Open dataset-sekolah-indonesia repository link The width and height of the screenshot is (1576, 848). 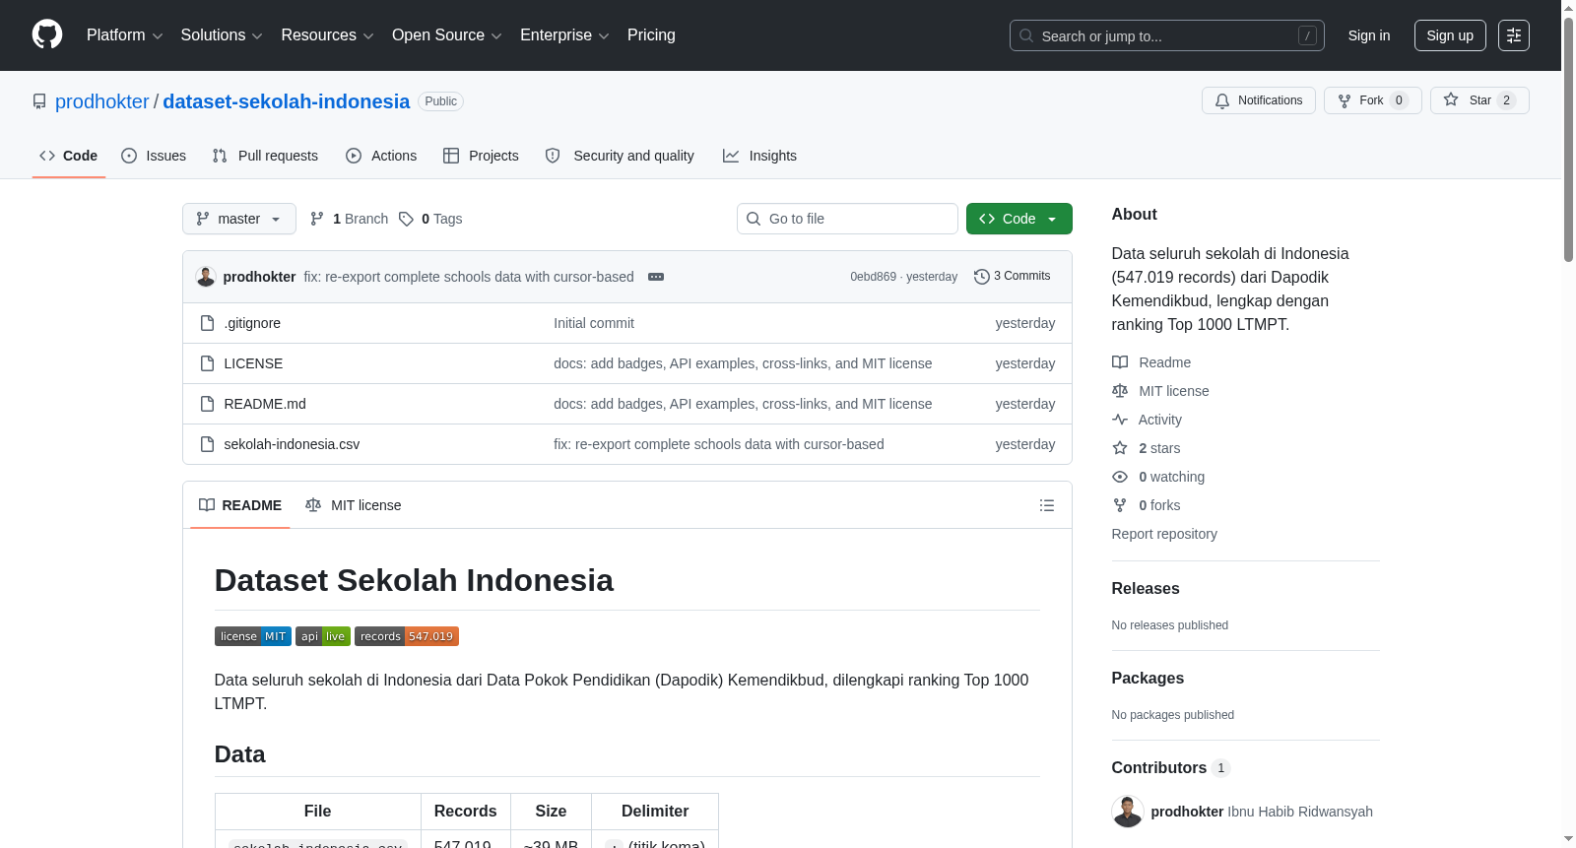click(x=286, y=101)
